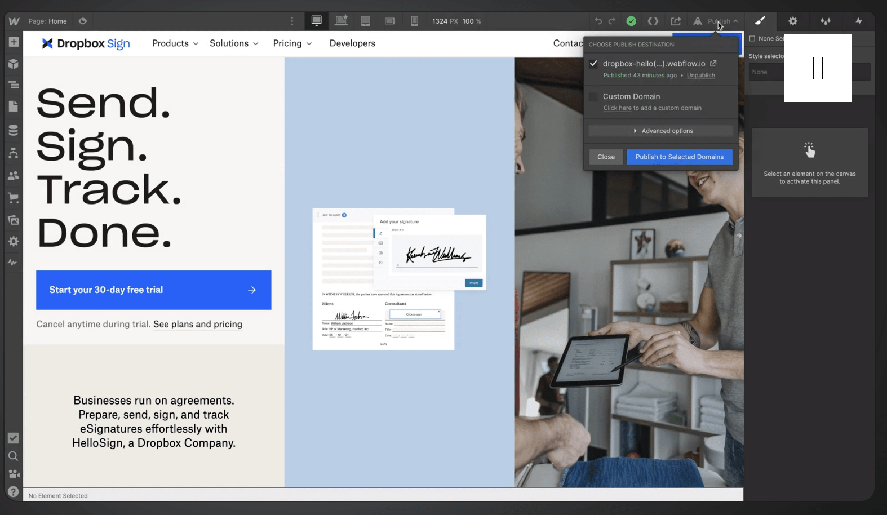This screenshot has width=887, height=515.
Task: Switch to mobile portrait breakpoint
Action: [414, 21]
